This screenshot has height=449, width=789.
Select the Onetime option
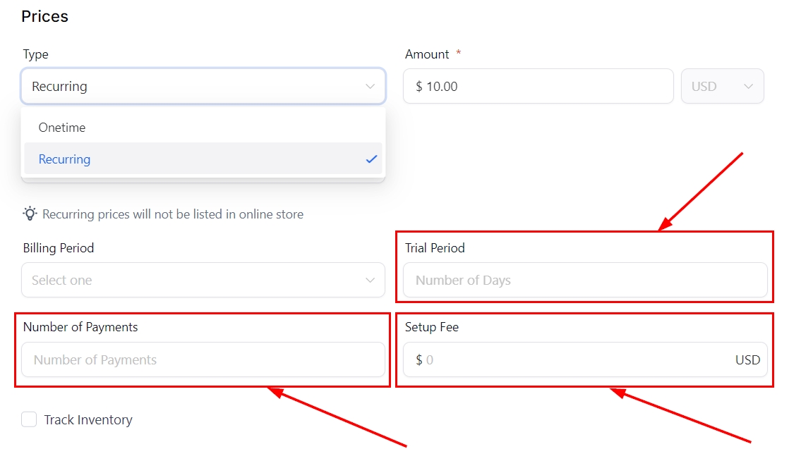click(x=62, y=128)
